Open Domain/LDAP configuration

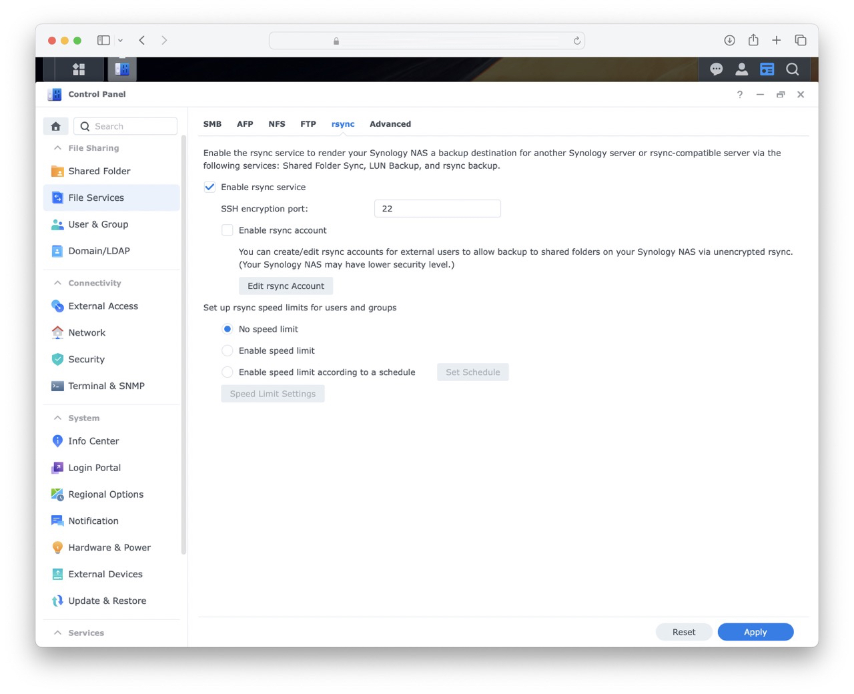[x=97, y=251]
